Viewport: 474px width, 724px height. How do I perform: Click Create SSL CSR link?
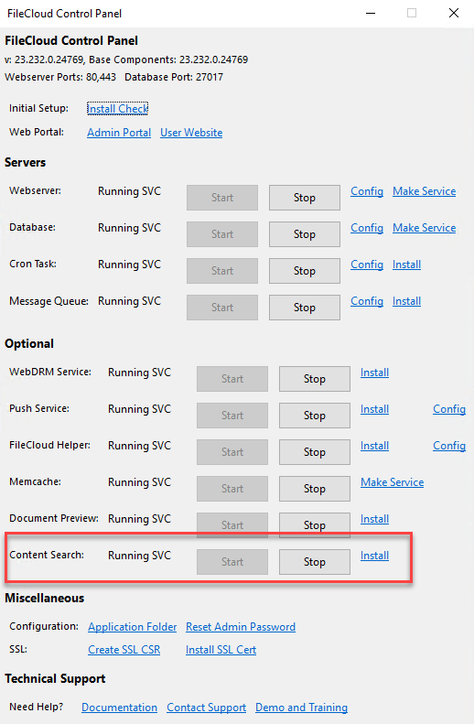(x=124, y=650)
